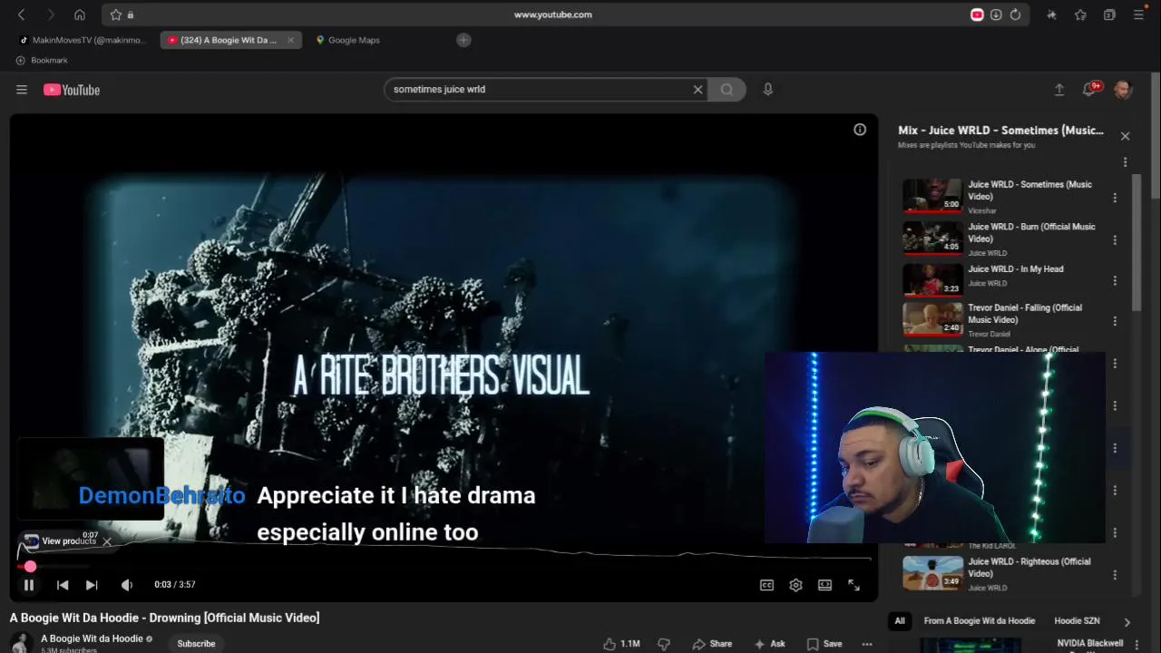Select the All filter chip
Screen dimensions: 1161x653
[900, 621]
